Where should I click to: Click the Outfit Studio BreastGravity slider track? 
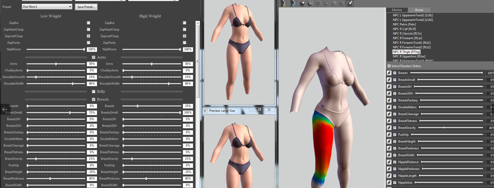coord(450,128)
